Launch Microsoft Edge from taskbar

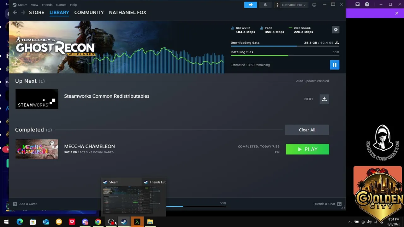tap(20, 222)
